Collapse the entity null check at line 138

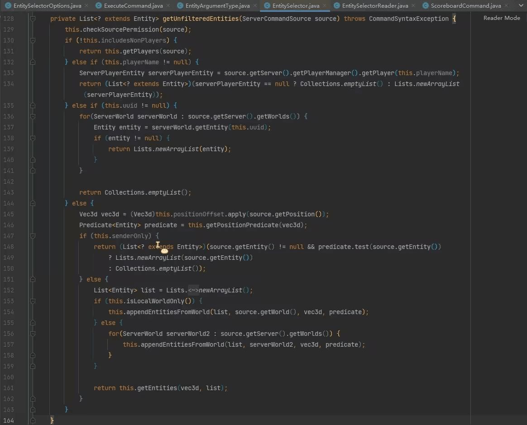(x=33, y=138)
